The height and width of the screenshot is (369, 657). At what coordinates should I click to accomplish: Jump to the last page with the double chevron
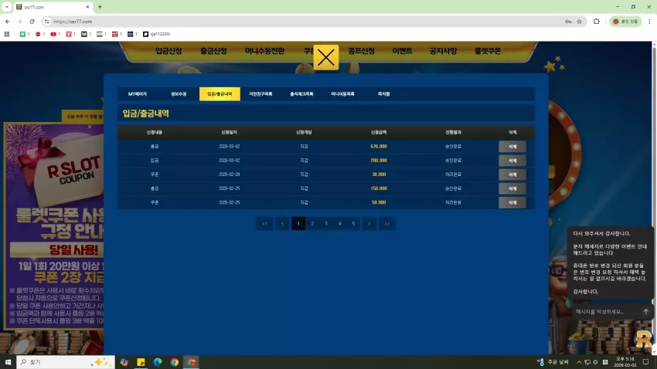point(387,223)
